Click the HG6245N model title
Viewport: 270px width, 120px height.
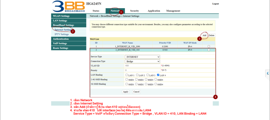click(x=94, y=4)
